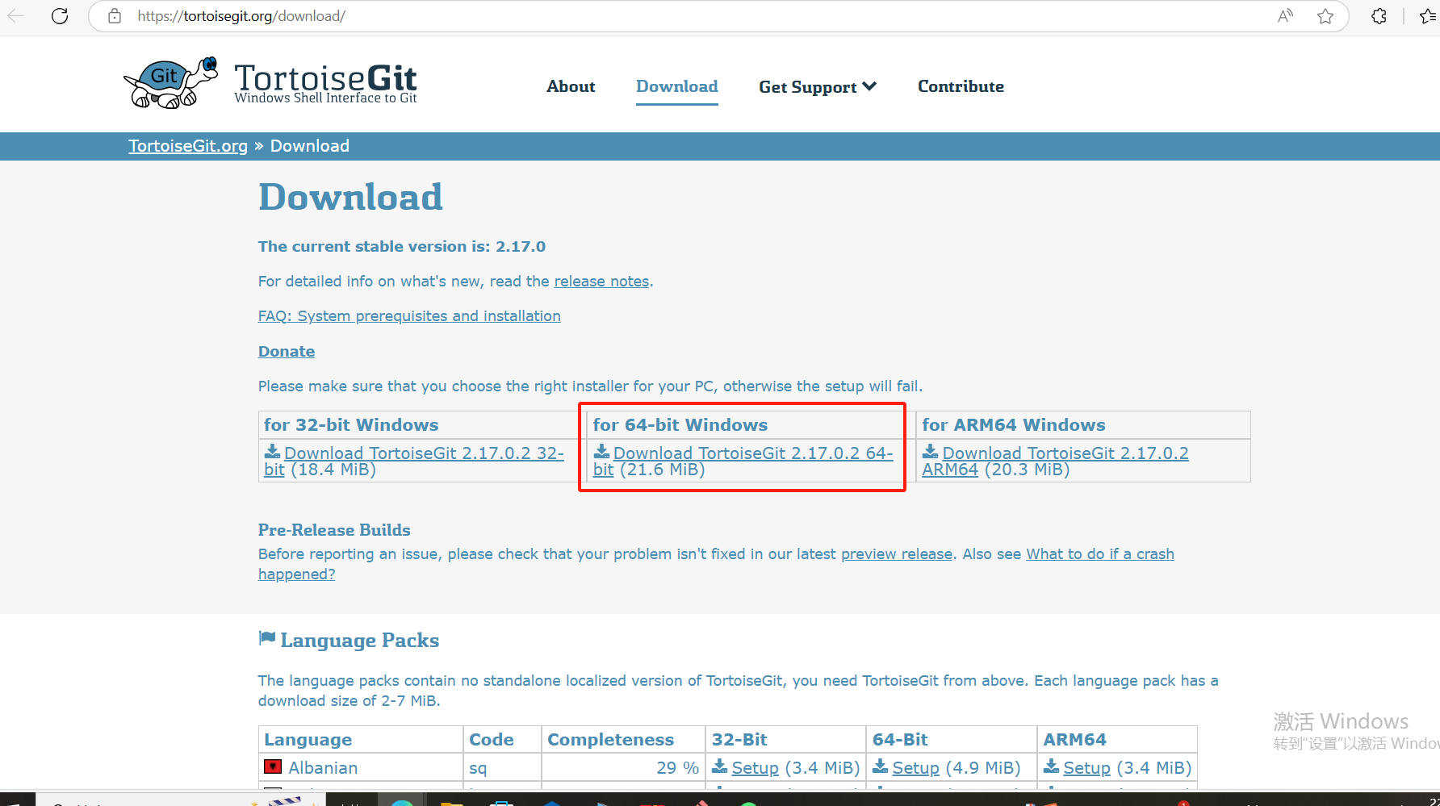This screenshot has width=1440, height=806.
Task: Click the 'for ARM64 Windows' header cell
Action: point(1083,425)
